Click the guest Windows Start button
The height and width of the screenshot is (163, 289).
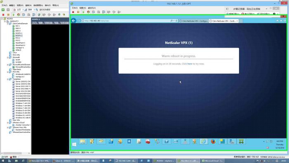click(x=74, y=144)
